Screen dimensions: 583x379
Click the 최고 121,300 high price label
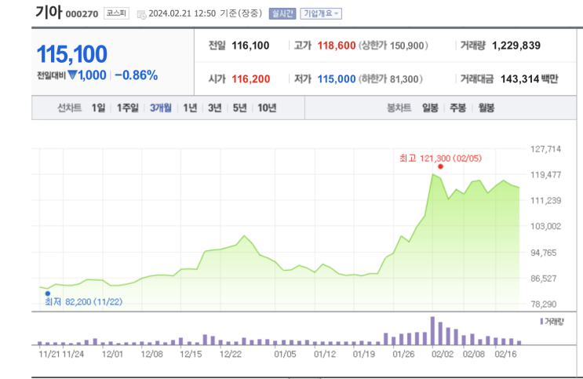click(x=441, y=159)
